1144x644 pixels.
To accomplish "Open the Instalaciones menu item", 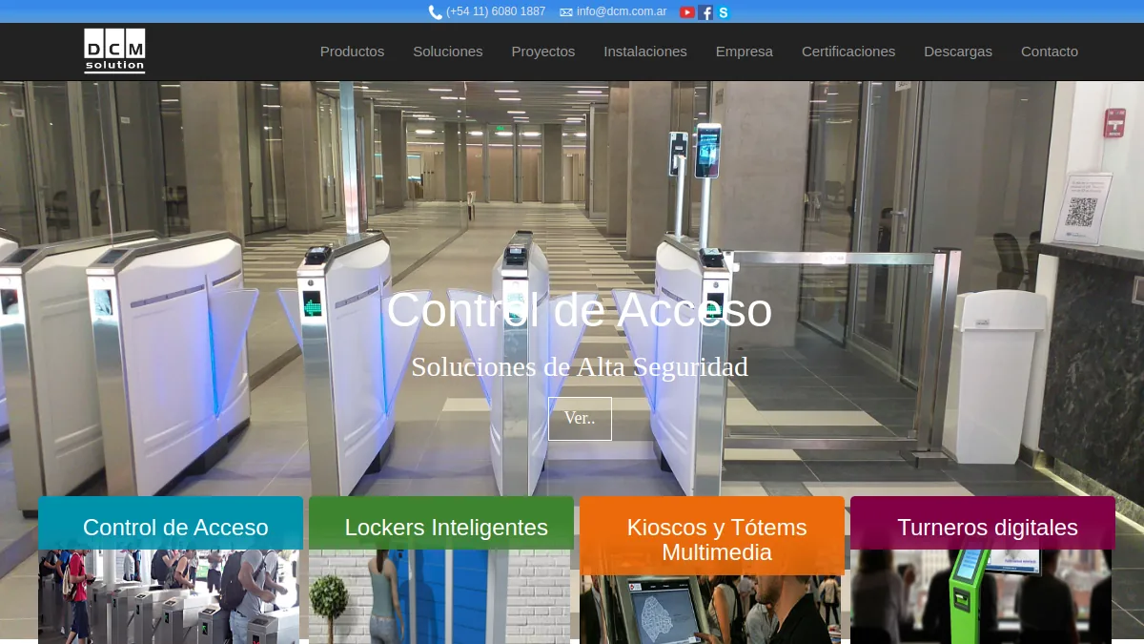I will pyautogui.click(x=645, y=52).
